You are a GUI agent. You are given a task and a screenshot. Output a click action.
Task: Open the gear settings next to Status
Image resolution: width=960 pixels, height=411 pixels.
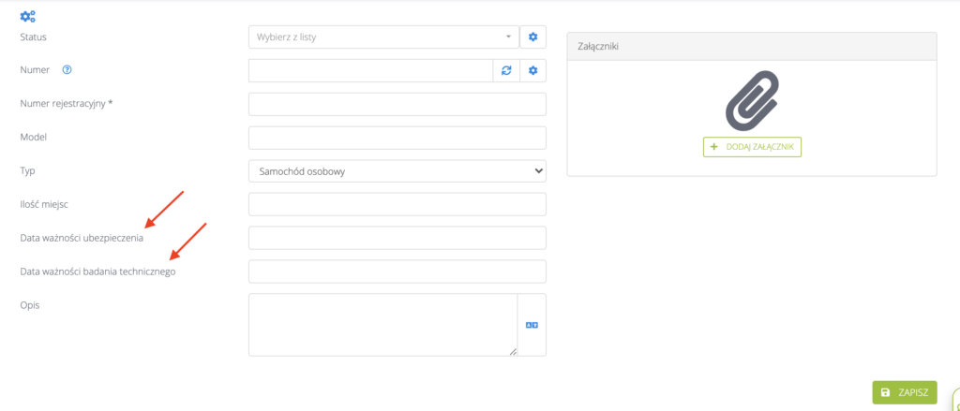(x=532, y=37)
